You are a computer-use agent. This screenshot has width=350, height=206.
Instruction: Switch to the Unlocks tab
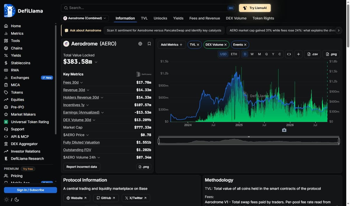pyautogui.click(x=160, y=18)
